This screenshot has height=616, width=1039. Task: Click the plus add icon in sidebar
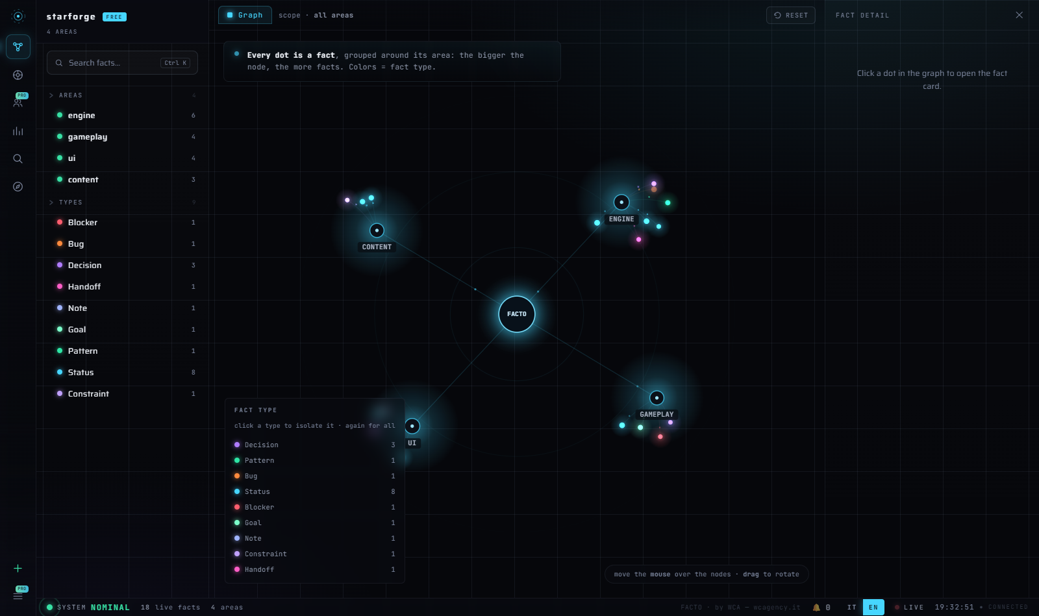(x=18, y=568)
